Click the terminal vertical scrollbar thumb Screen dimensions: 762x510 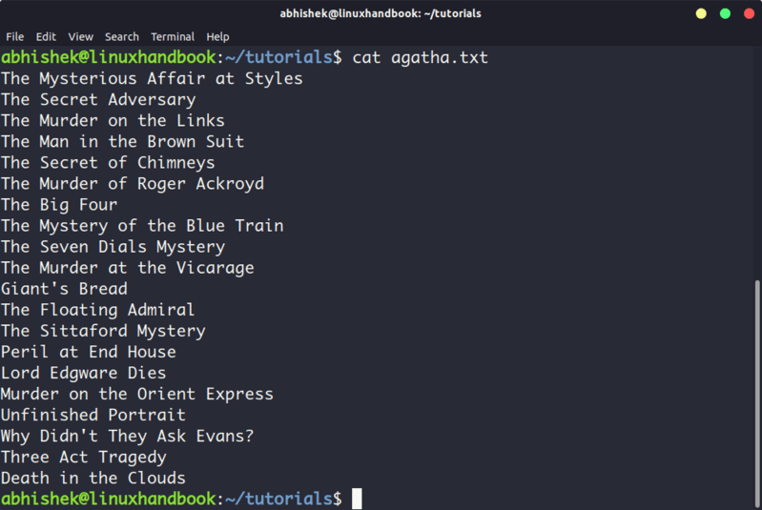pos(757,394)
